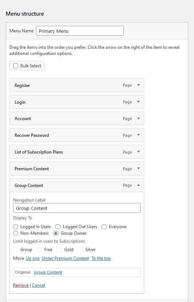Expand List of Subscription Plans arrow
194x302 pixels.
point(138,152)
